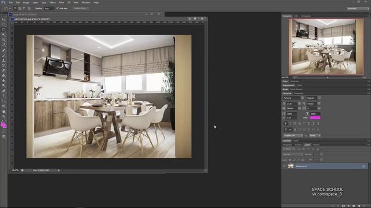371x208 pixels.
Task: Select the Gradient tool
Action: point(3,76)
